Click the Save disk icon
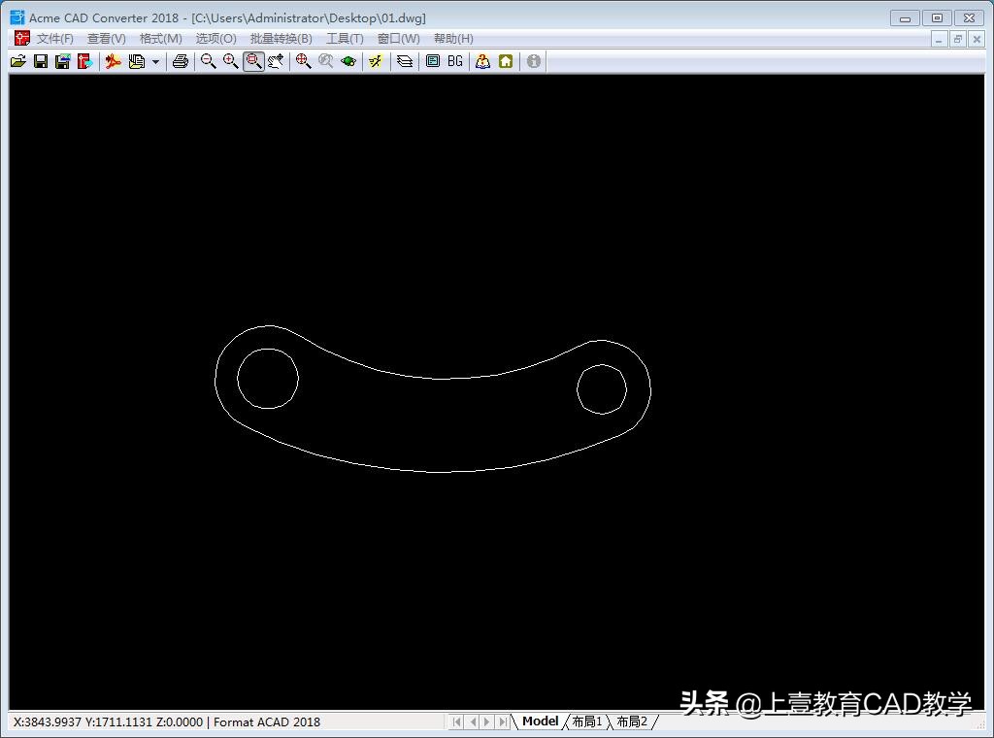The width and height of the screenshot is (994, 738). point(40,61)
